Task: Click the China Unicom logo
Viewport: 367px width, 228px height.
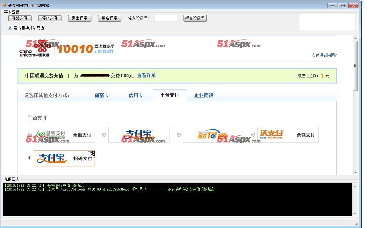Action: (x=35, y=49)
